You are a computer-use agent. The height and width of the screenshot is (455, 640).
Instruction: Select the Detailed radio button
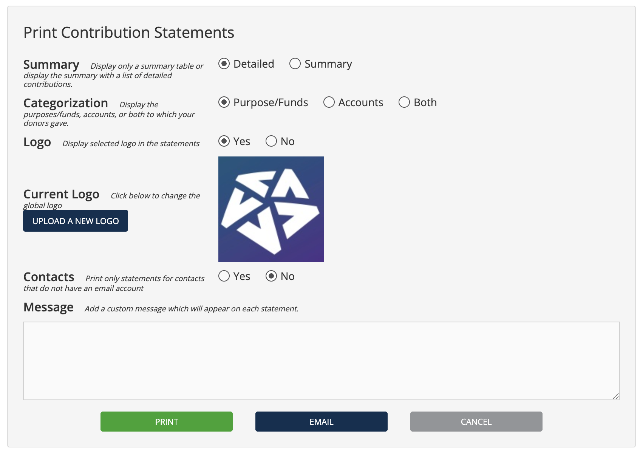pyautogui.click(x=224, y=64)
